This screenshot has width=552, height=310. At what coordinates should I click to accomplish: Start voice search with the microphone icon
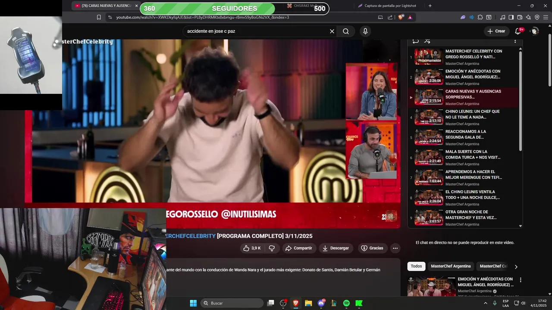[365, 31]
